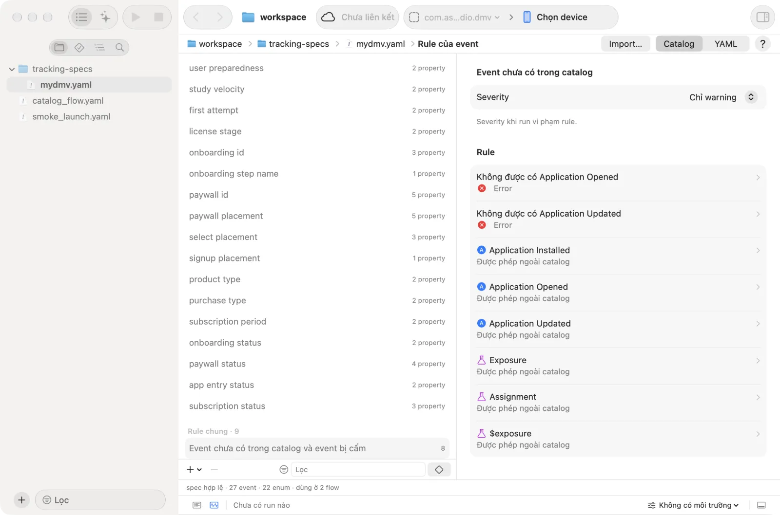
Task: Select the folder navigator icon in sidebar
Action: (59, 47)
